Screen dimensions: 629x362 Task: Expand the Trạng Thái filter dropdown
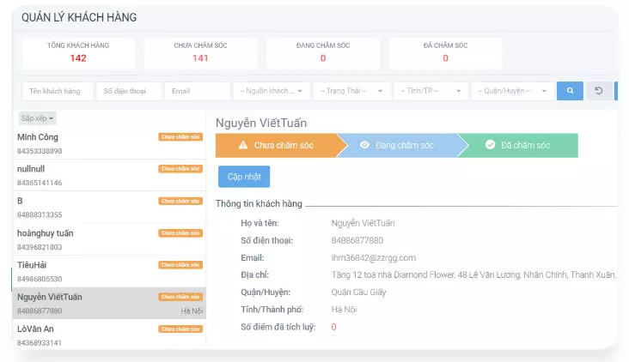pyautogui.click(x=351, y=91)
